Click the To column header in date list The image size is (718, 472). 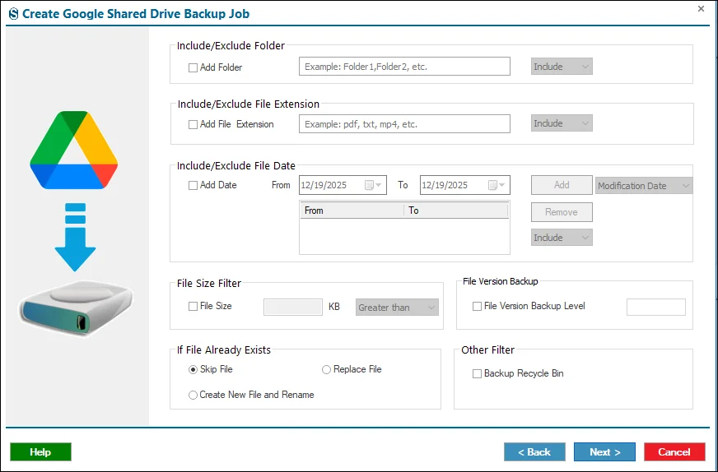[456, 211]
